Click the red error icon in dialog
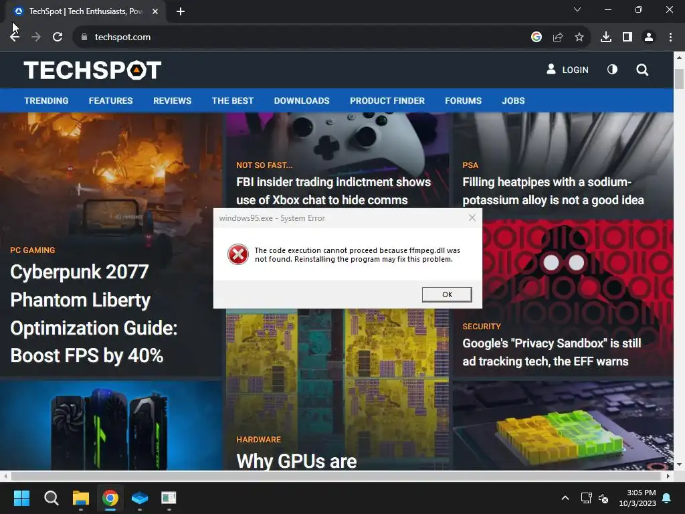This screenshot has width=685, height=514. click(238, 254)
